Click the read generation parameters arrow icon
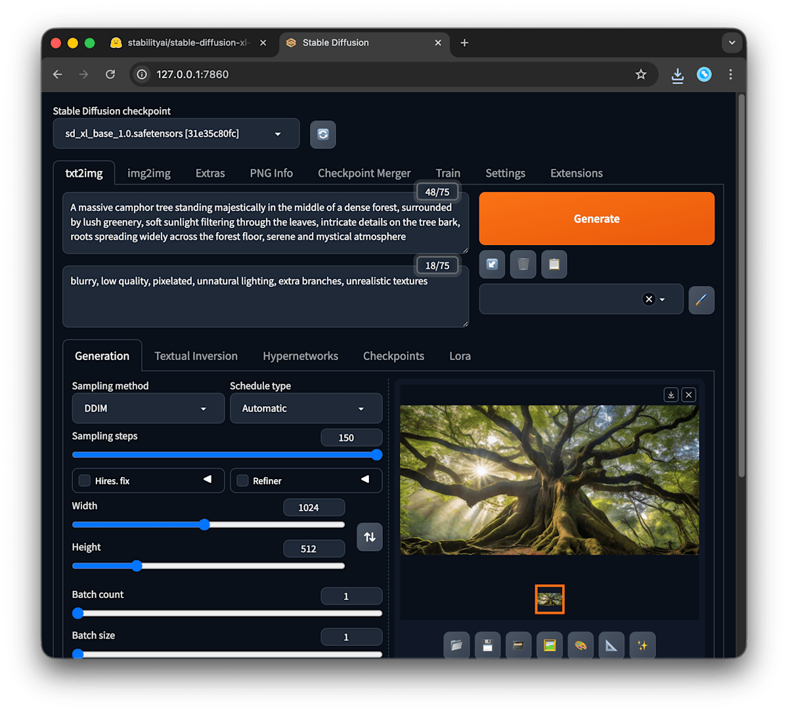 pos(492,264)
